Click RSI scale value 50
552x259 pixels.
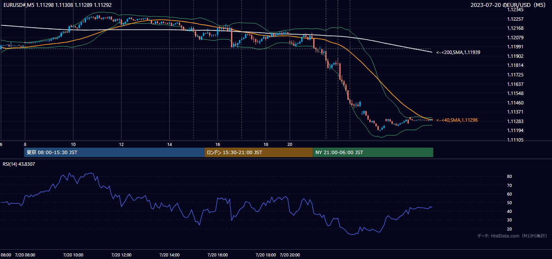tap(509, 202)
